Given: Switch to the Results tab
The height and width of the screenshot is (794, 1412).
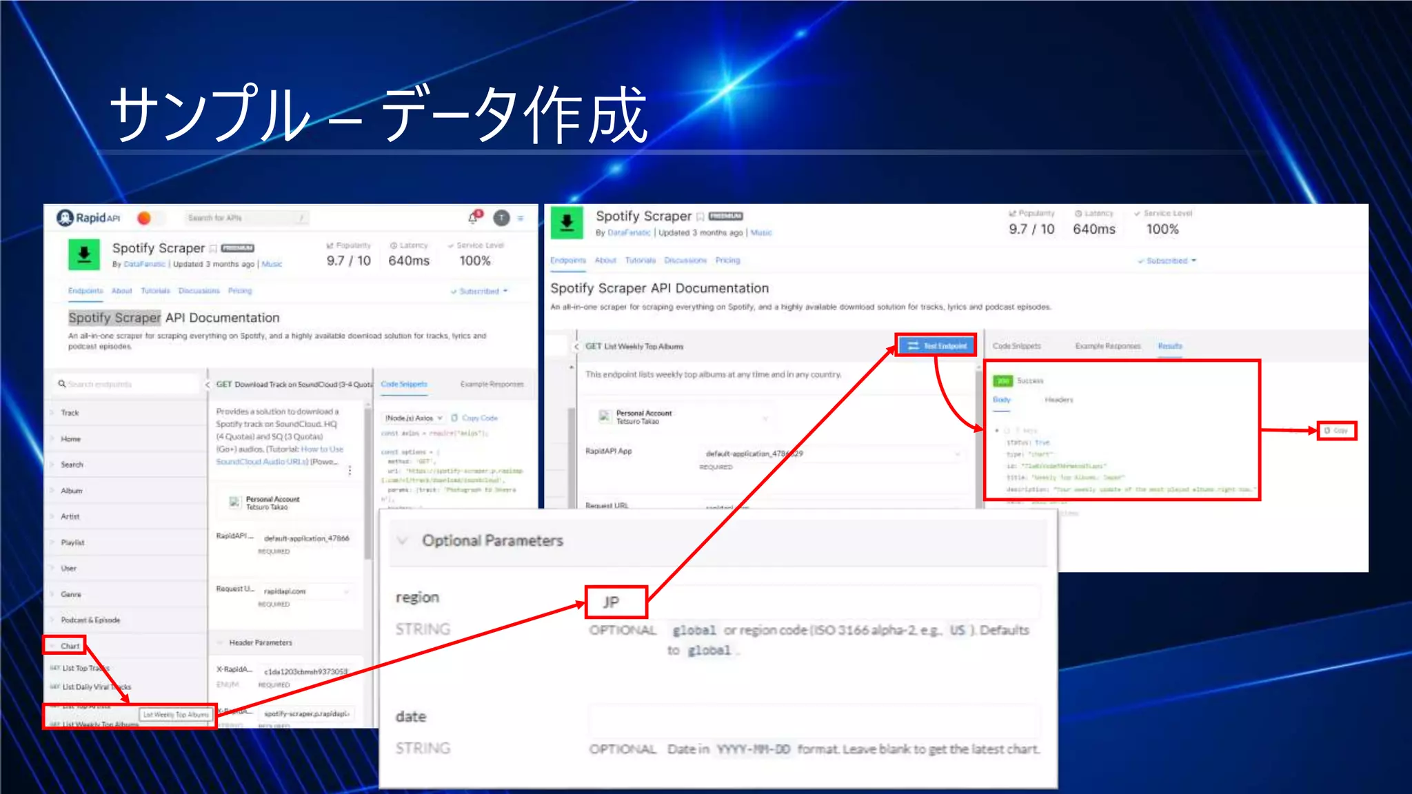Looking at the screenshot, I should [x=1169, y=346].
